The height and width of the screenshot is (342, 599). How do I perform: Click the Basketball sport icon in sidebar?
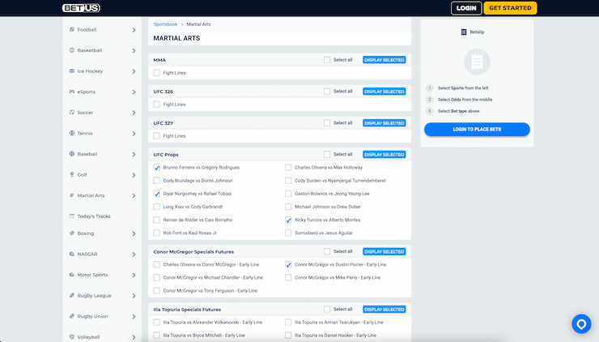click(72, 50)
